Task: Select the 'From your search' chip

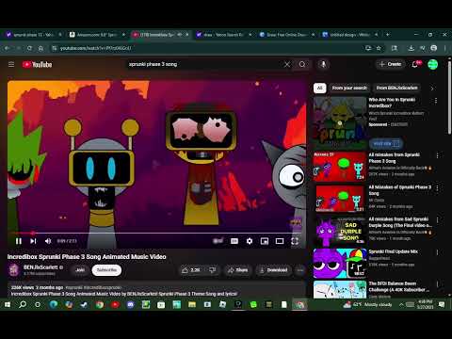Action: click(x=349, y=88)
